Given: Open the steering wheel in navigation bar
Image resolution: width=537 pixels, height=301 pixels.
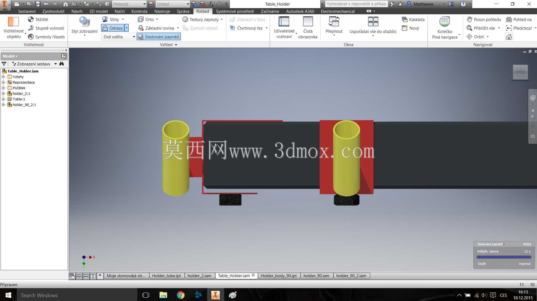Looking at the screenshot, I should tap(533, 98).
